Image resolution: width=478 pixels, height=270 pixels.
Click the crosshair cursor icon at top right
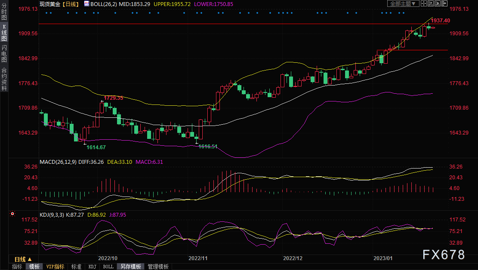click(x=424, y=3)
